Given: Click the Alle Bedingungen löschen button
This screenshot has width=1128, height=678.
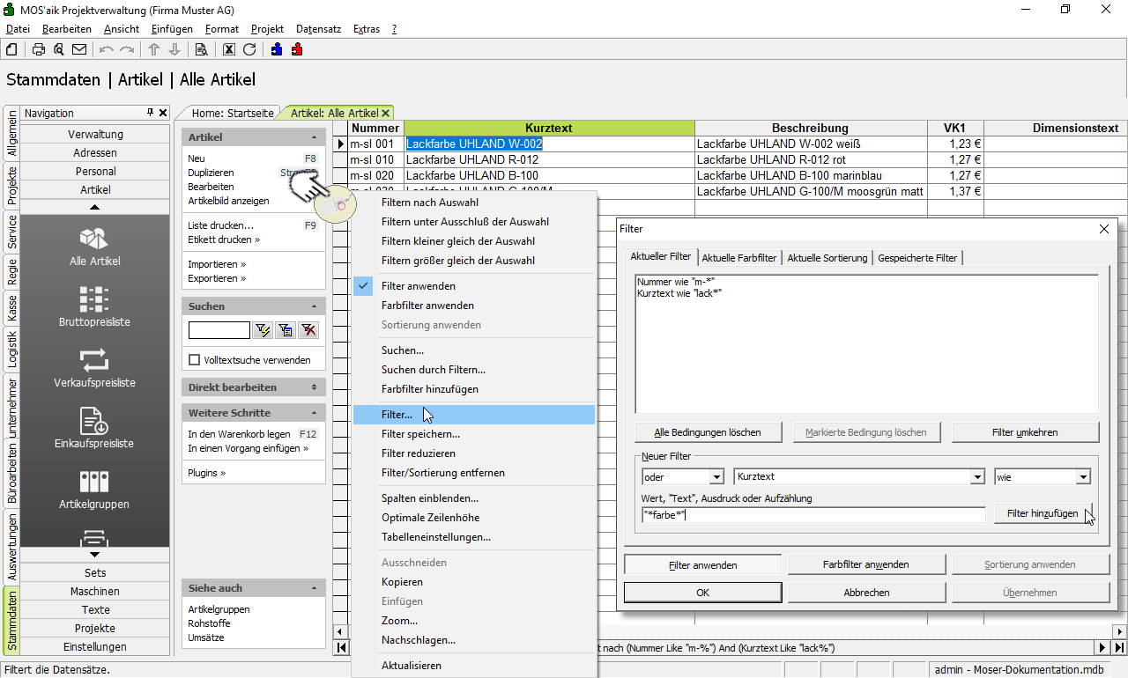Looking at the screenshot, I should point(707,432).
